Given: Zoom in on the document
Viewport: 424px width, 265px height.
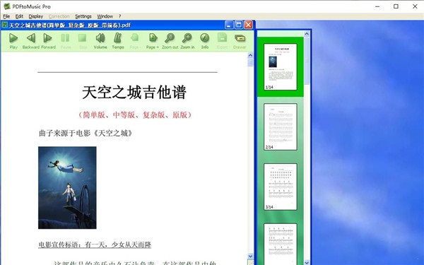Looking at the screenshot, I should [187, 41].
